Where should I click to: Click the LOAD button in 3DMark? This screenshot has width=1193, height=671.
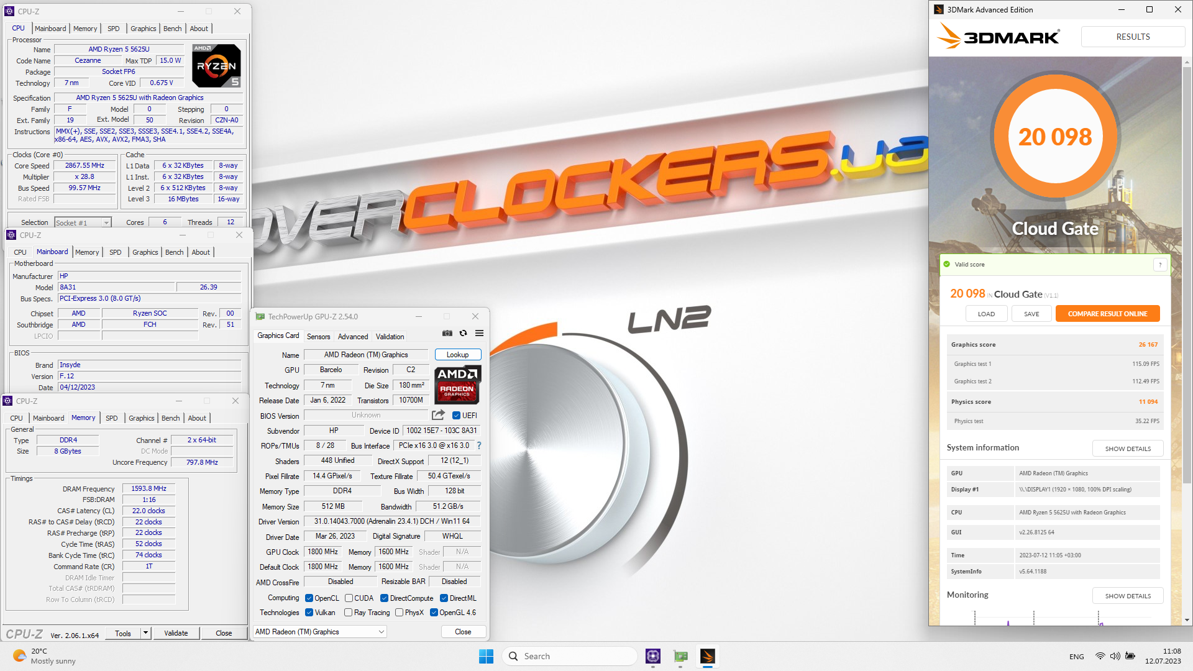[x=986, y=314]
